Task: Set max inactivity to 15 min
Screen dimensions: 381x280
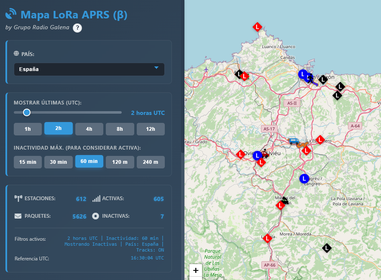Action: [x=28, y=162]
